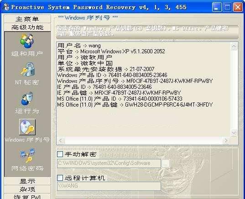Screen dimensions: 245x199
Task: Close the Proactive System Password Recovery window
Action: coord(238,7)
